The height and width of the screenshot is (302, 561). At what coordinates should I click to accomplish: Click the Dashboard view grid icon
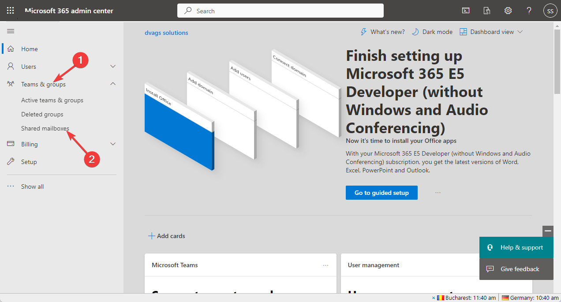click(x=463, y=32)
